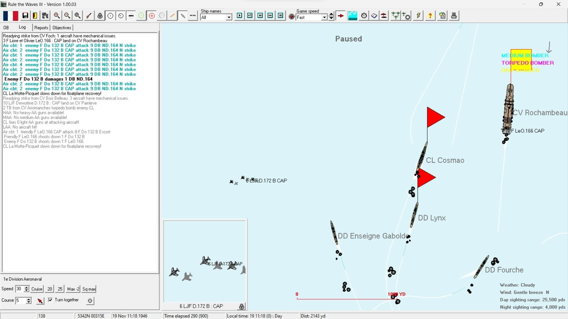Viewport: 568px width, 319px height.
Task: Toggle the Turn together checkbox
Action: point(50,300)
